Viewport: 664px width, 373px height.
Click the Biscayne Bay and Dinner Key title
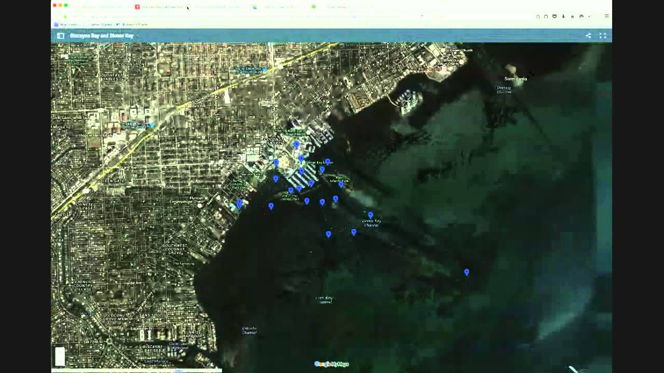click(102, 36)
